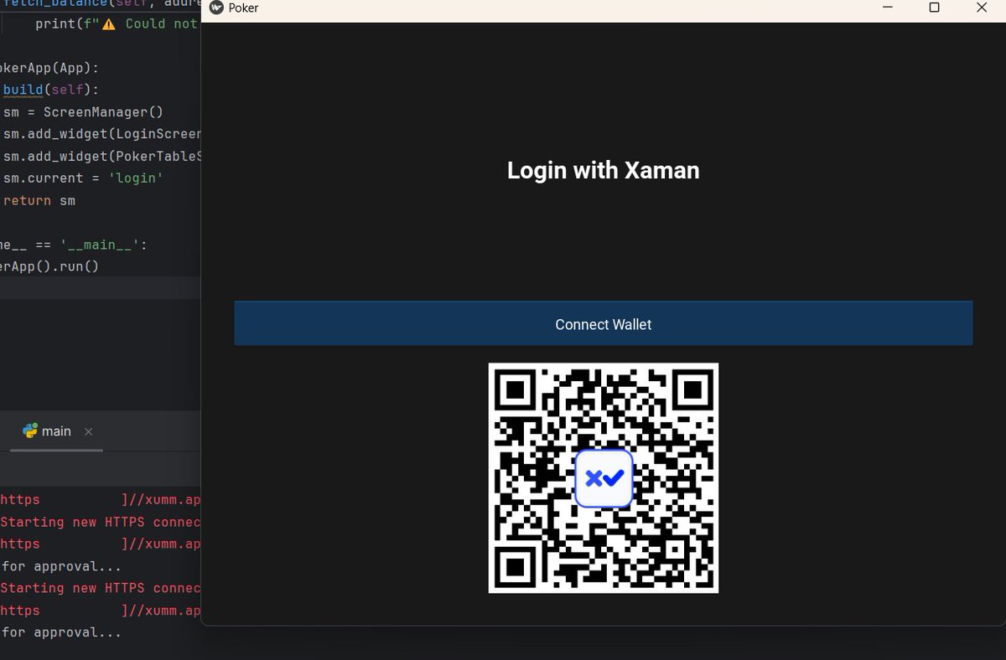Image resolution: width=1006 pixels, height=660 pixels.
Task: Close the main run tab
Action: (x=88, y=431)
